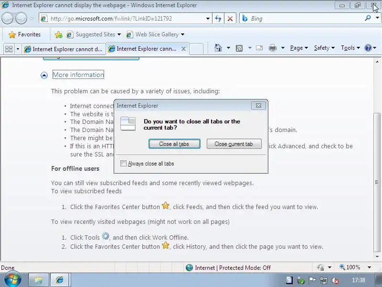Minimize the Internet Explorer window
382x287 pixels.
click(x=342, y=5)
